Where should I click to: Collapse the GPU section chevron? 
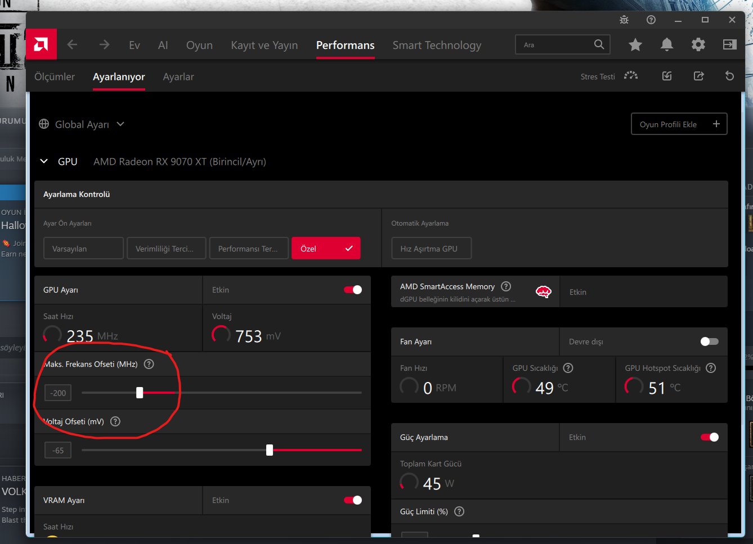(44, 161)
